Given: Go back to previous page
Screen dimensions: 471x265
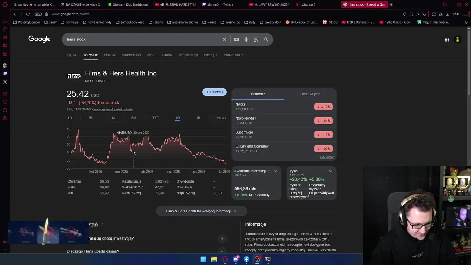Looking at the screenshot, I should [x=15, y=14].
